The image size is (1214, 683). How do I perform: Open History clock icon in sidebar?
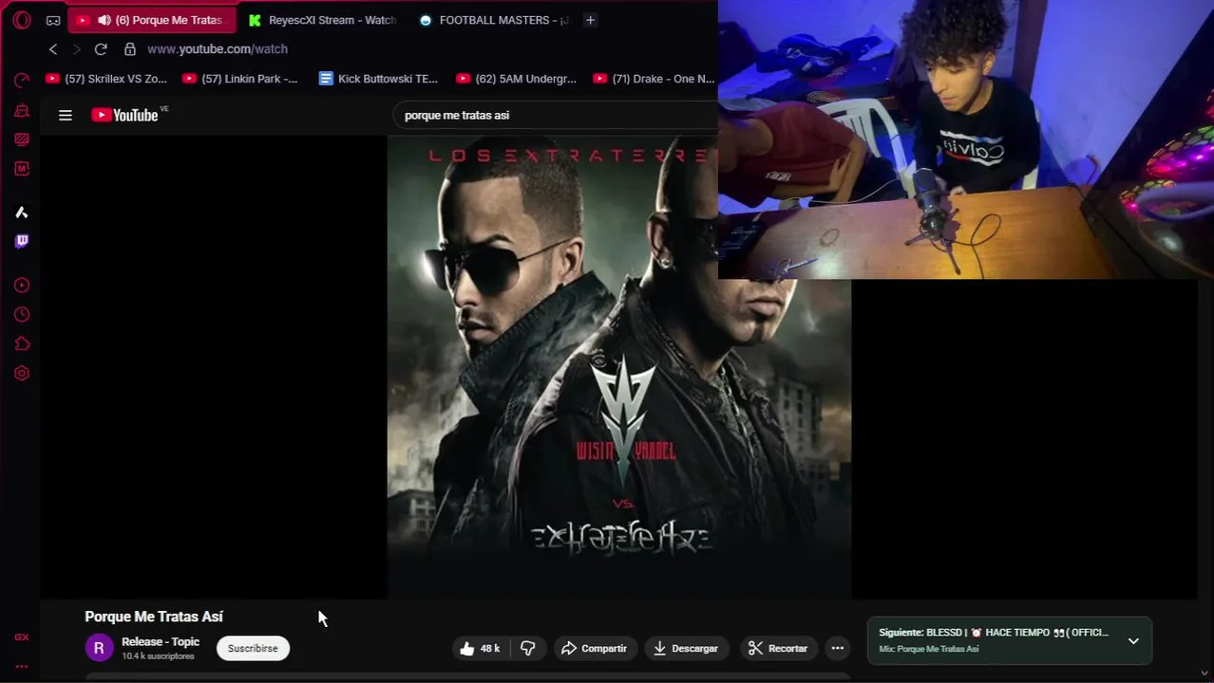(x=22, y=315)
